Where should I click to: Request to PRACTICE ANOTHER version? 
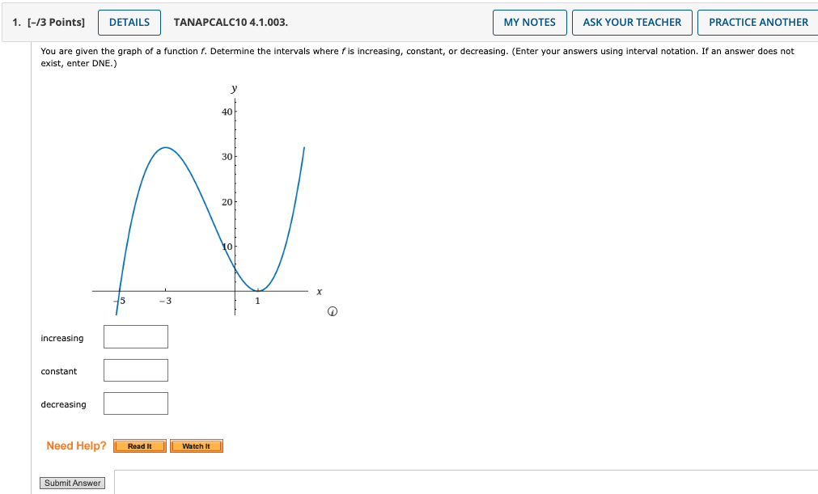(x=757, y=23)
